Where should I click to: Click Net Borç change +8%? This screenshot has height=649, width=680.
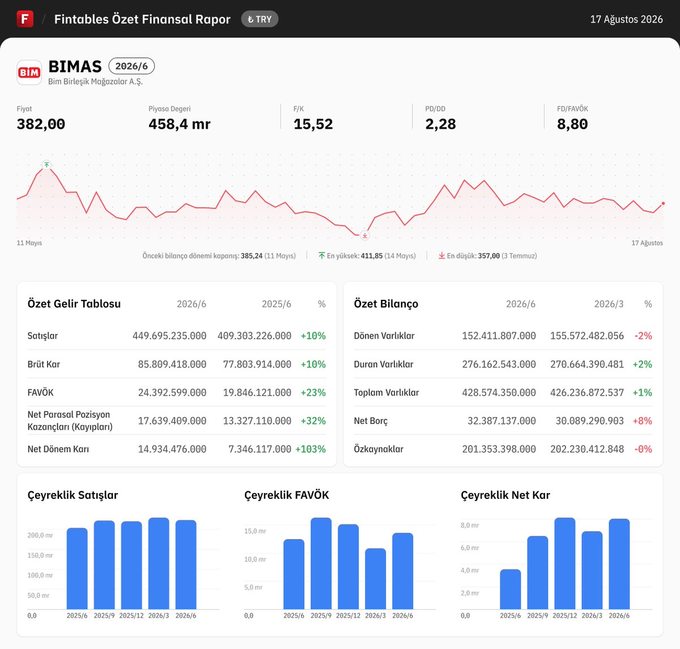[643, 421]
